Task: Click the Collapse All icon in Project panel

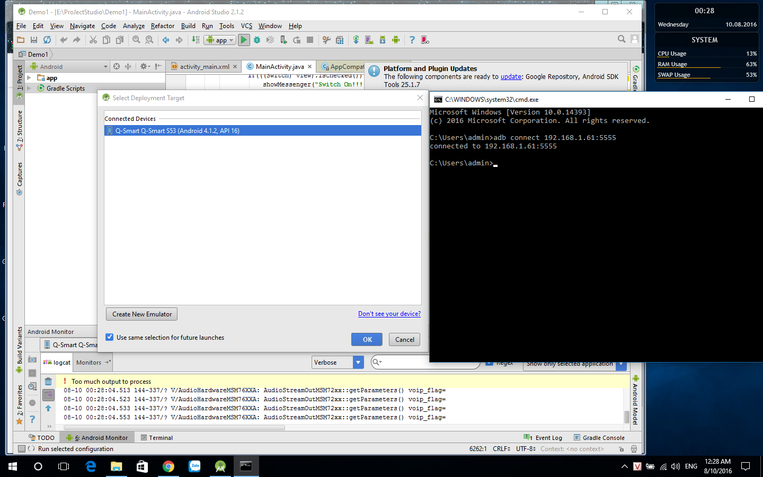Action: coord(128,66)
